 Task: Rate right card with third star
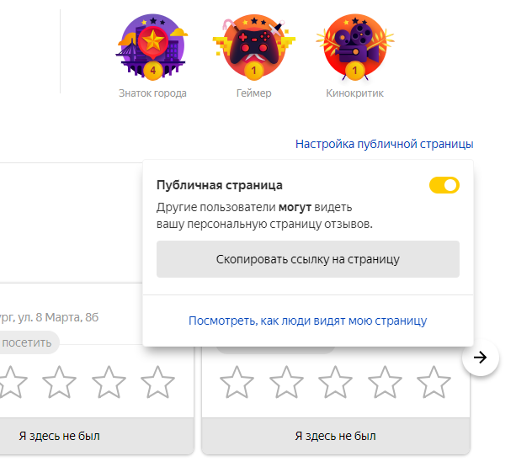click(x=335, y=382)
